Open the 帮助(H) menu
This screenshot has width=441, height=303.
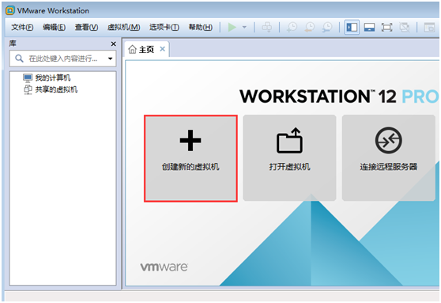pyautogui.click(x=200, y=28)
